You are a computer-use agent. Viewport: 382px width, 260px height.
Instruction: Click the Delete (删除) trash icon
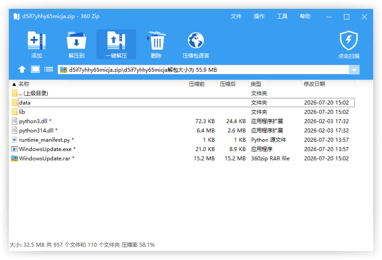156,40
